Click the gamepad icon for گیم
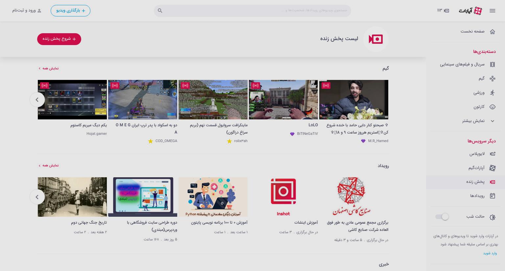Image resolution: width=505 pixels, height=271 pixels. [x=492, y=78]
